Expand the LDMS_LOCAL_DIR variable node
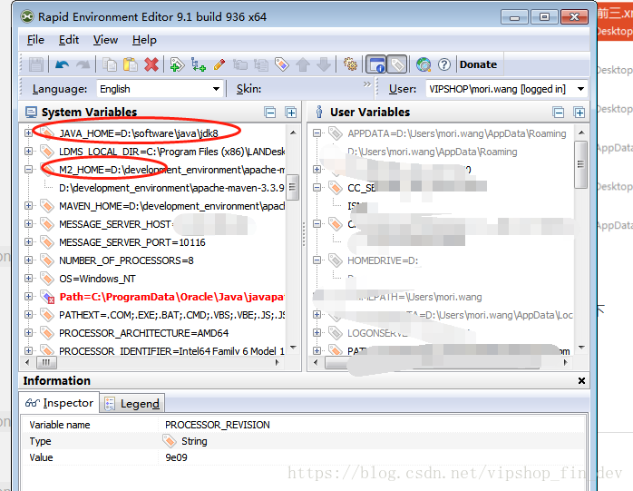This screenshot has width=633, height=491. 28,152
